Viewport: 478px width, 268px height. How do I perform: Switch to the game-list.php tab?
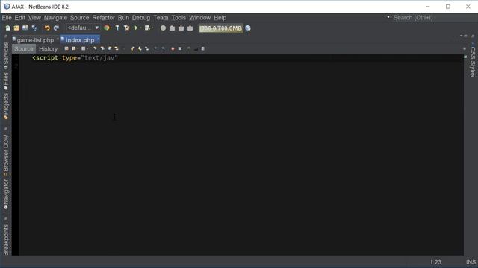click(35, 39)
